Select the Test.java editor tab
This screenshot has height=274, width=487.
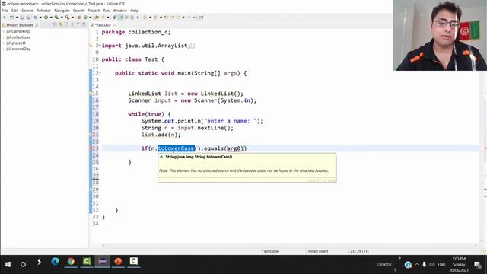(103, 25)
